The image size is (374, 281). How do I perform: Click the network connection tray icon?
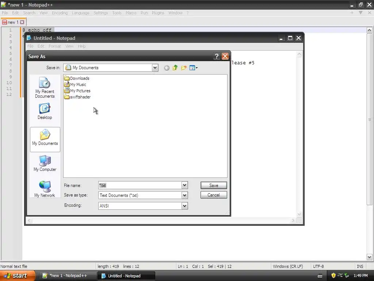(x=340, y=275)
